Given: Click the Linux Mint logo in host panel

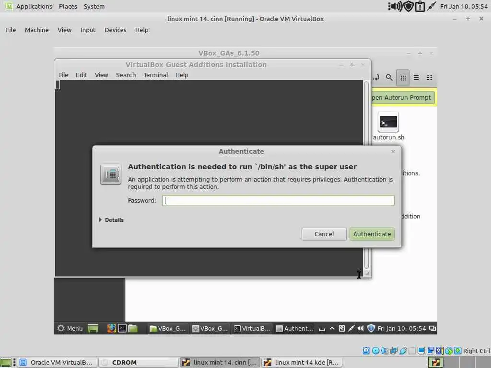Looking at the screenshot, I should pyautogui.click(x=8, y=6).
